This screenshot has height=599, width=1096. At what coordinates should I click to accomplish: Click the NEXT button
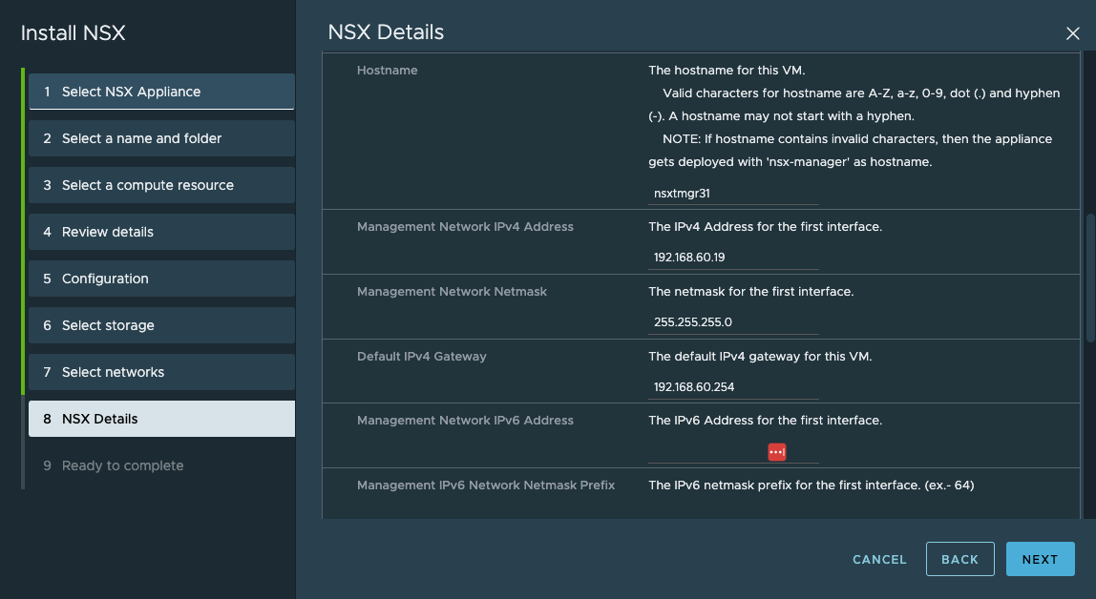[1040, 559]
